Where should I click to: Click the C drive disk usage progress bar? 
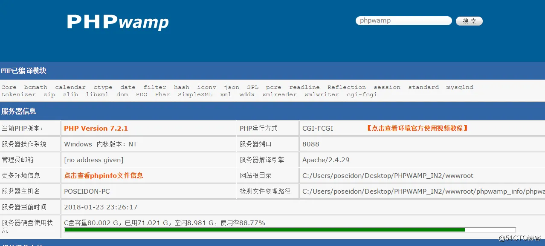290,230
